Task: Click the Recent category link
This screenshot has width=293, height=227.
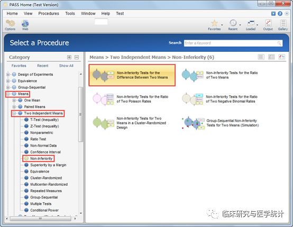Action: [43, 66]
